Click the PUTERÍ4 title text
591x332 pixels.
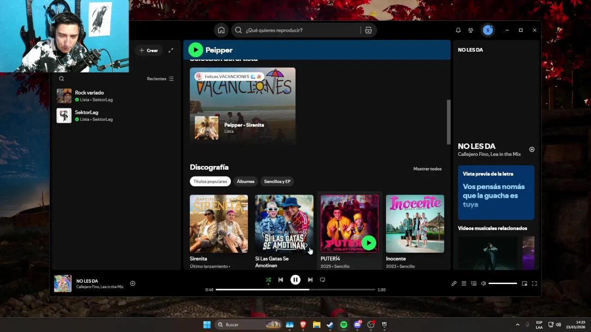pyautogui.click(x=330, y=259)
